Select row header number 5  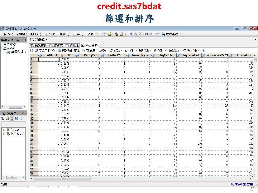coord(34,76)
